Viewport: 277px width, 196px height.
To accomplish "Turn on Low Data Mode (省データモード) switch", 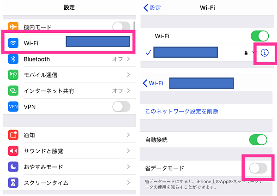I will pyautogui.click(x=258, y=168).
